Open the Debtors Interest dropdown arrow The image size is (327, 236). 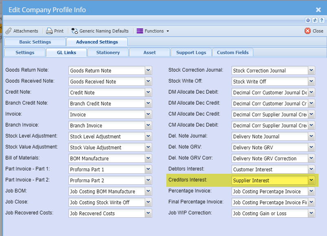[312, 169]
